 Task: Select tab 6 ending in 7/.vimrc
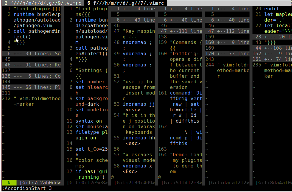coord(126,3)
